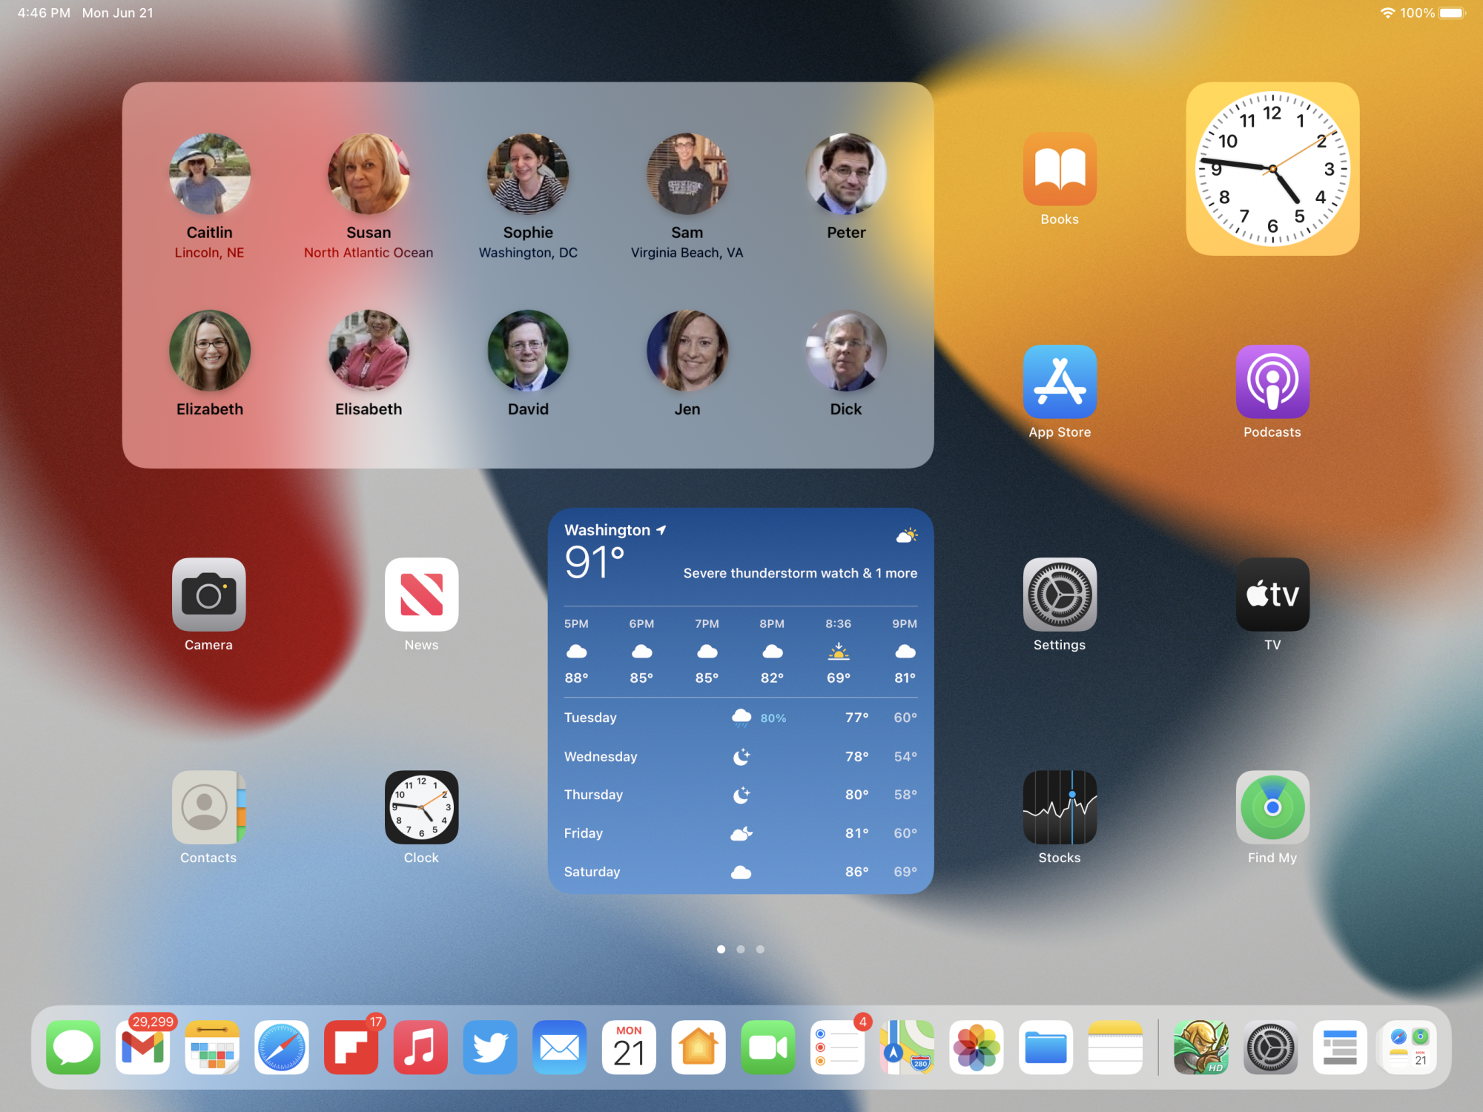This screenshot has height=1112, width=1483.
Task: Launch the Podcasts app
Action: tap(1272, 382)
